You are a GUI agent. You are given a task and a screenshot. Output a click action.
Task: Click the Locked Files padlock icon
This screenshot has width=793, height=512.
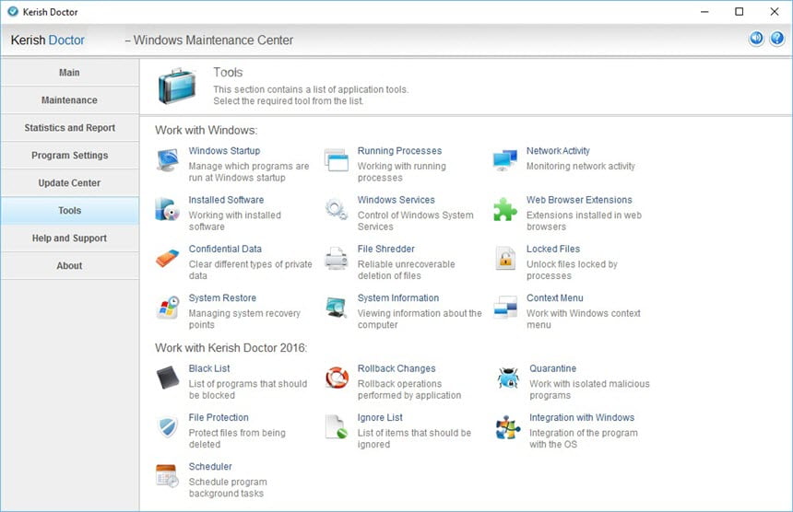click(505, 259)
